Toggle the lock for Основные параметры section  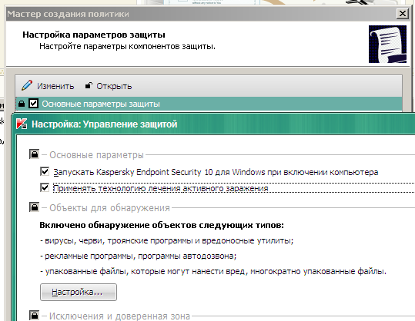[x=34, y=154]
